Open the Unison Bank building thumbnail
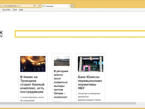The image size is (145, 109). point(90,64)
